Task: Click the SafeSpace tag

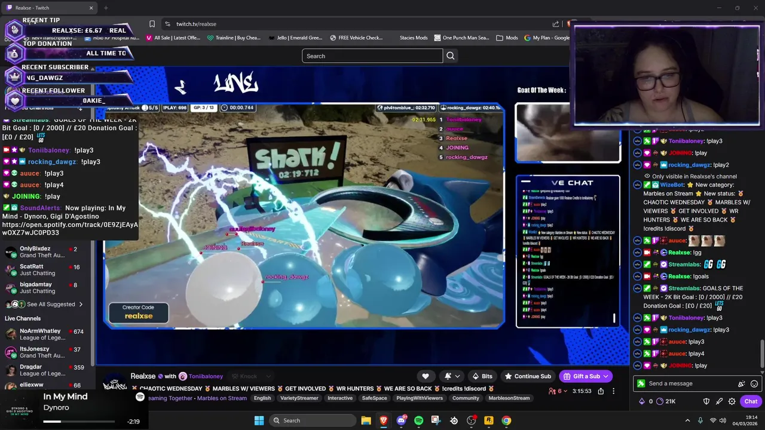Action: point(375,398)
